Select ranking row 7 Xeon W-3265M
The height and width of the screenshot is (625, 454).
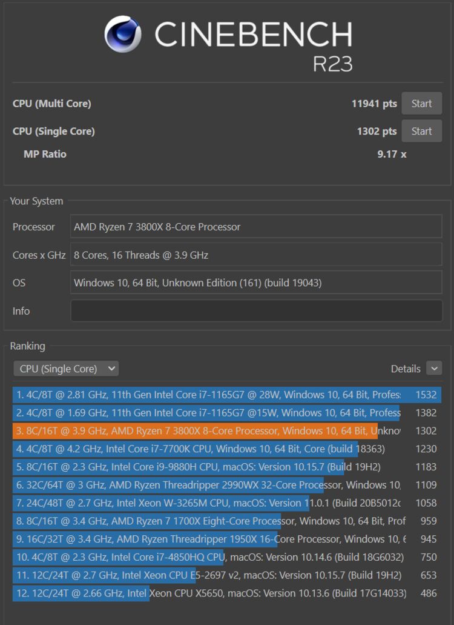click(x=227, y=503)
